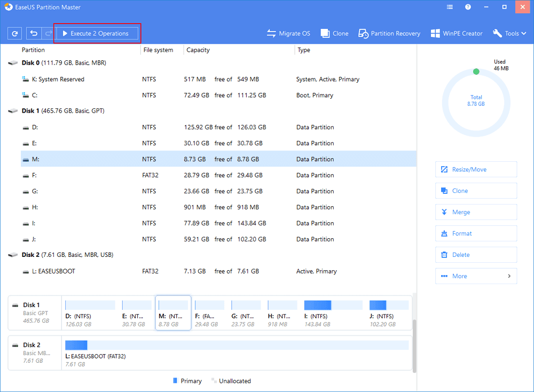The height and width of the screenshot is (392, 534).
Task: Click the disk map vertical scrollbar
Action: pyautogui.click(x=414, y=346)
